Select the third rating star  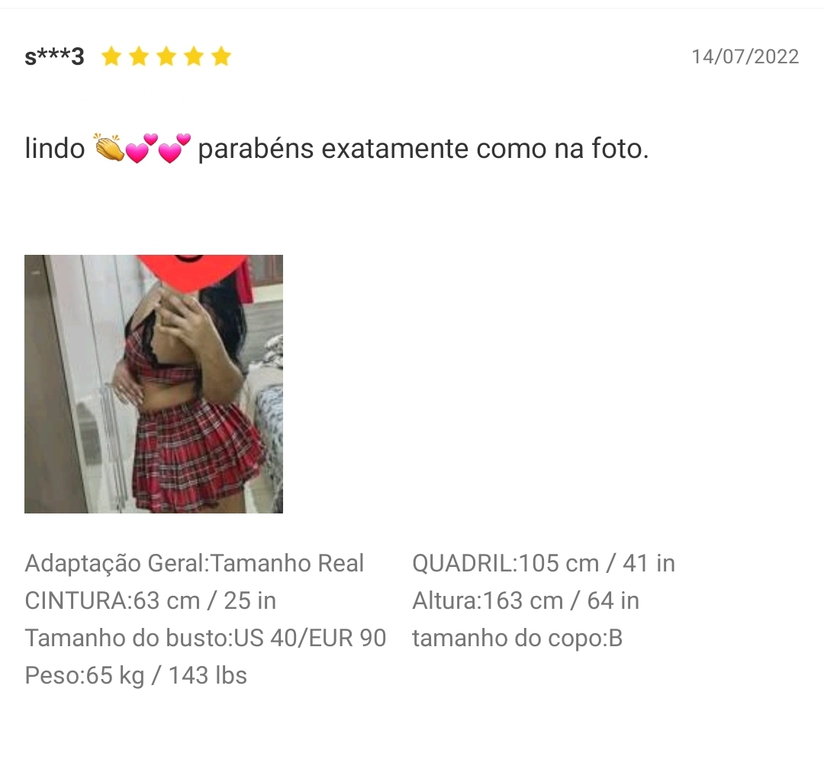click(x=166, y=56)
